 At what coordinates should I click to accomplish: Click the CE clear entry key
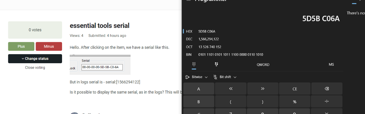[294, 89]
